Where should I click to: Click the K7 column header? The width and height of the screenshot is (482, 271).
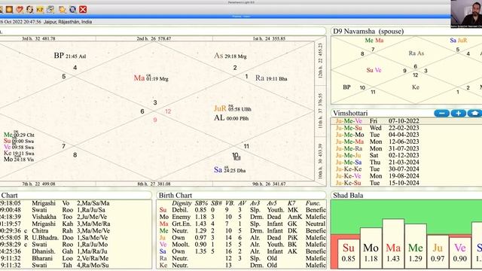point(291,203)
